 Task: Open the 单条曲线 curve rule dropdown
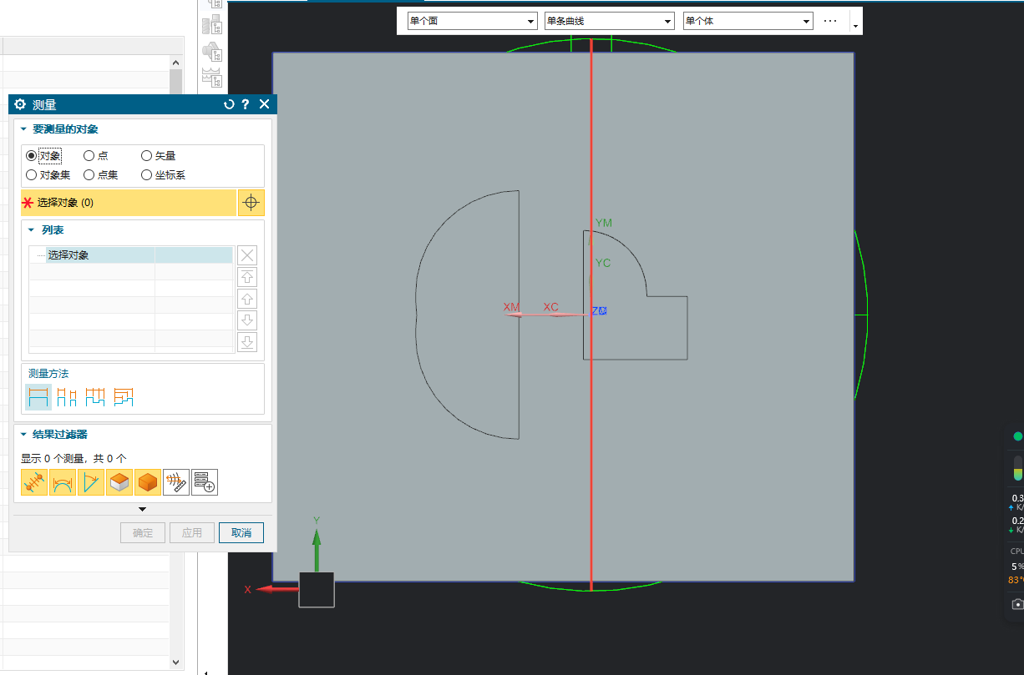(609, 21)
